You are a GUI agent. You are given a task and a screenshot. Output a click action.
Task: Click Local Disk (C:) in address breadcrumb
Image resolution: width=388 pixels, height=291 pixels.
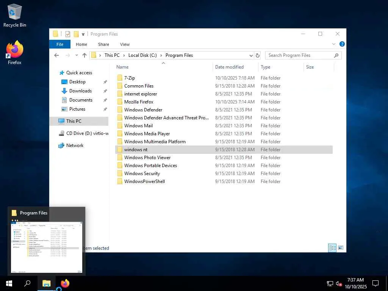142,55
